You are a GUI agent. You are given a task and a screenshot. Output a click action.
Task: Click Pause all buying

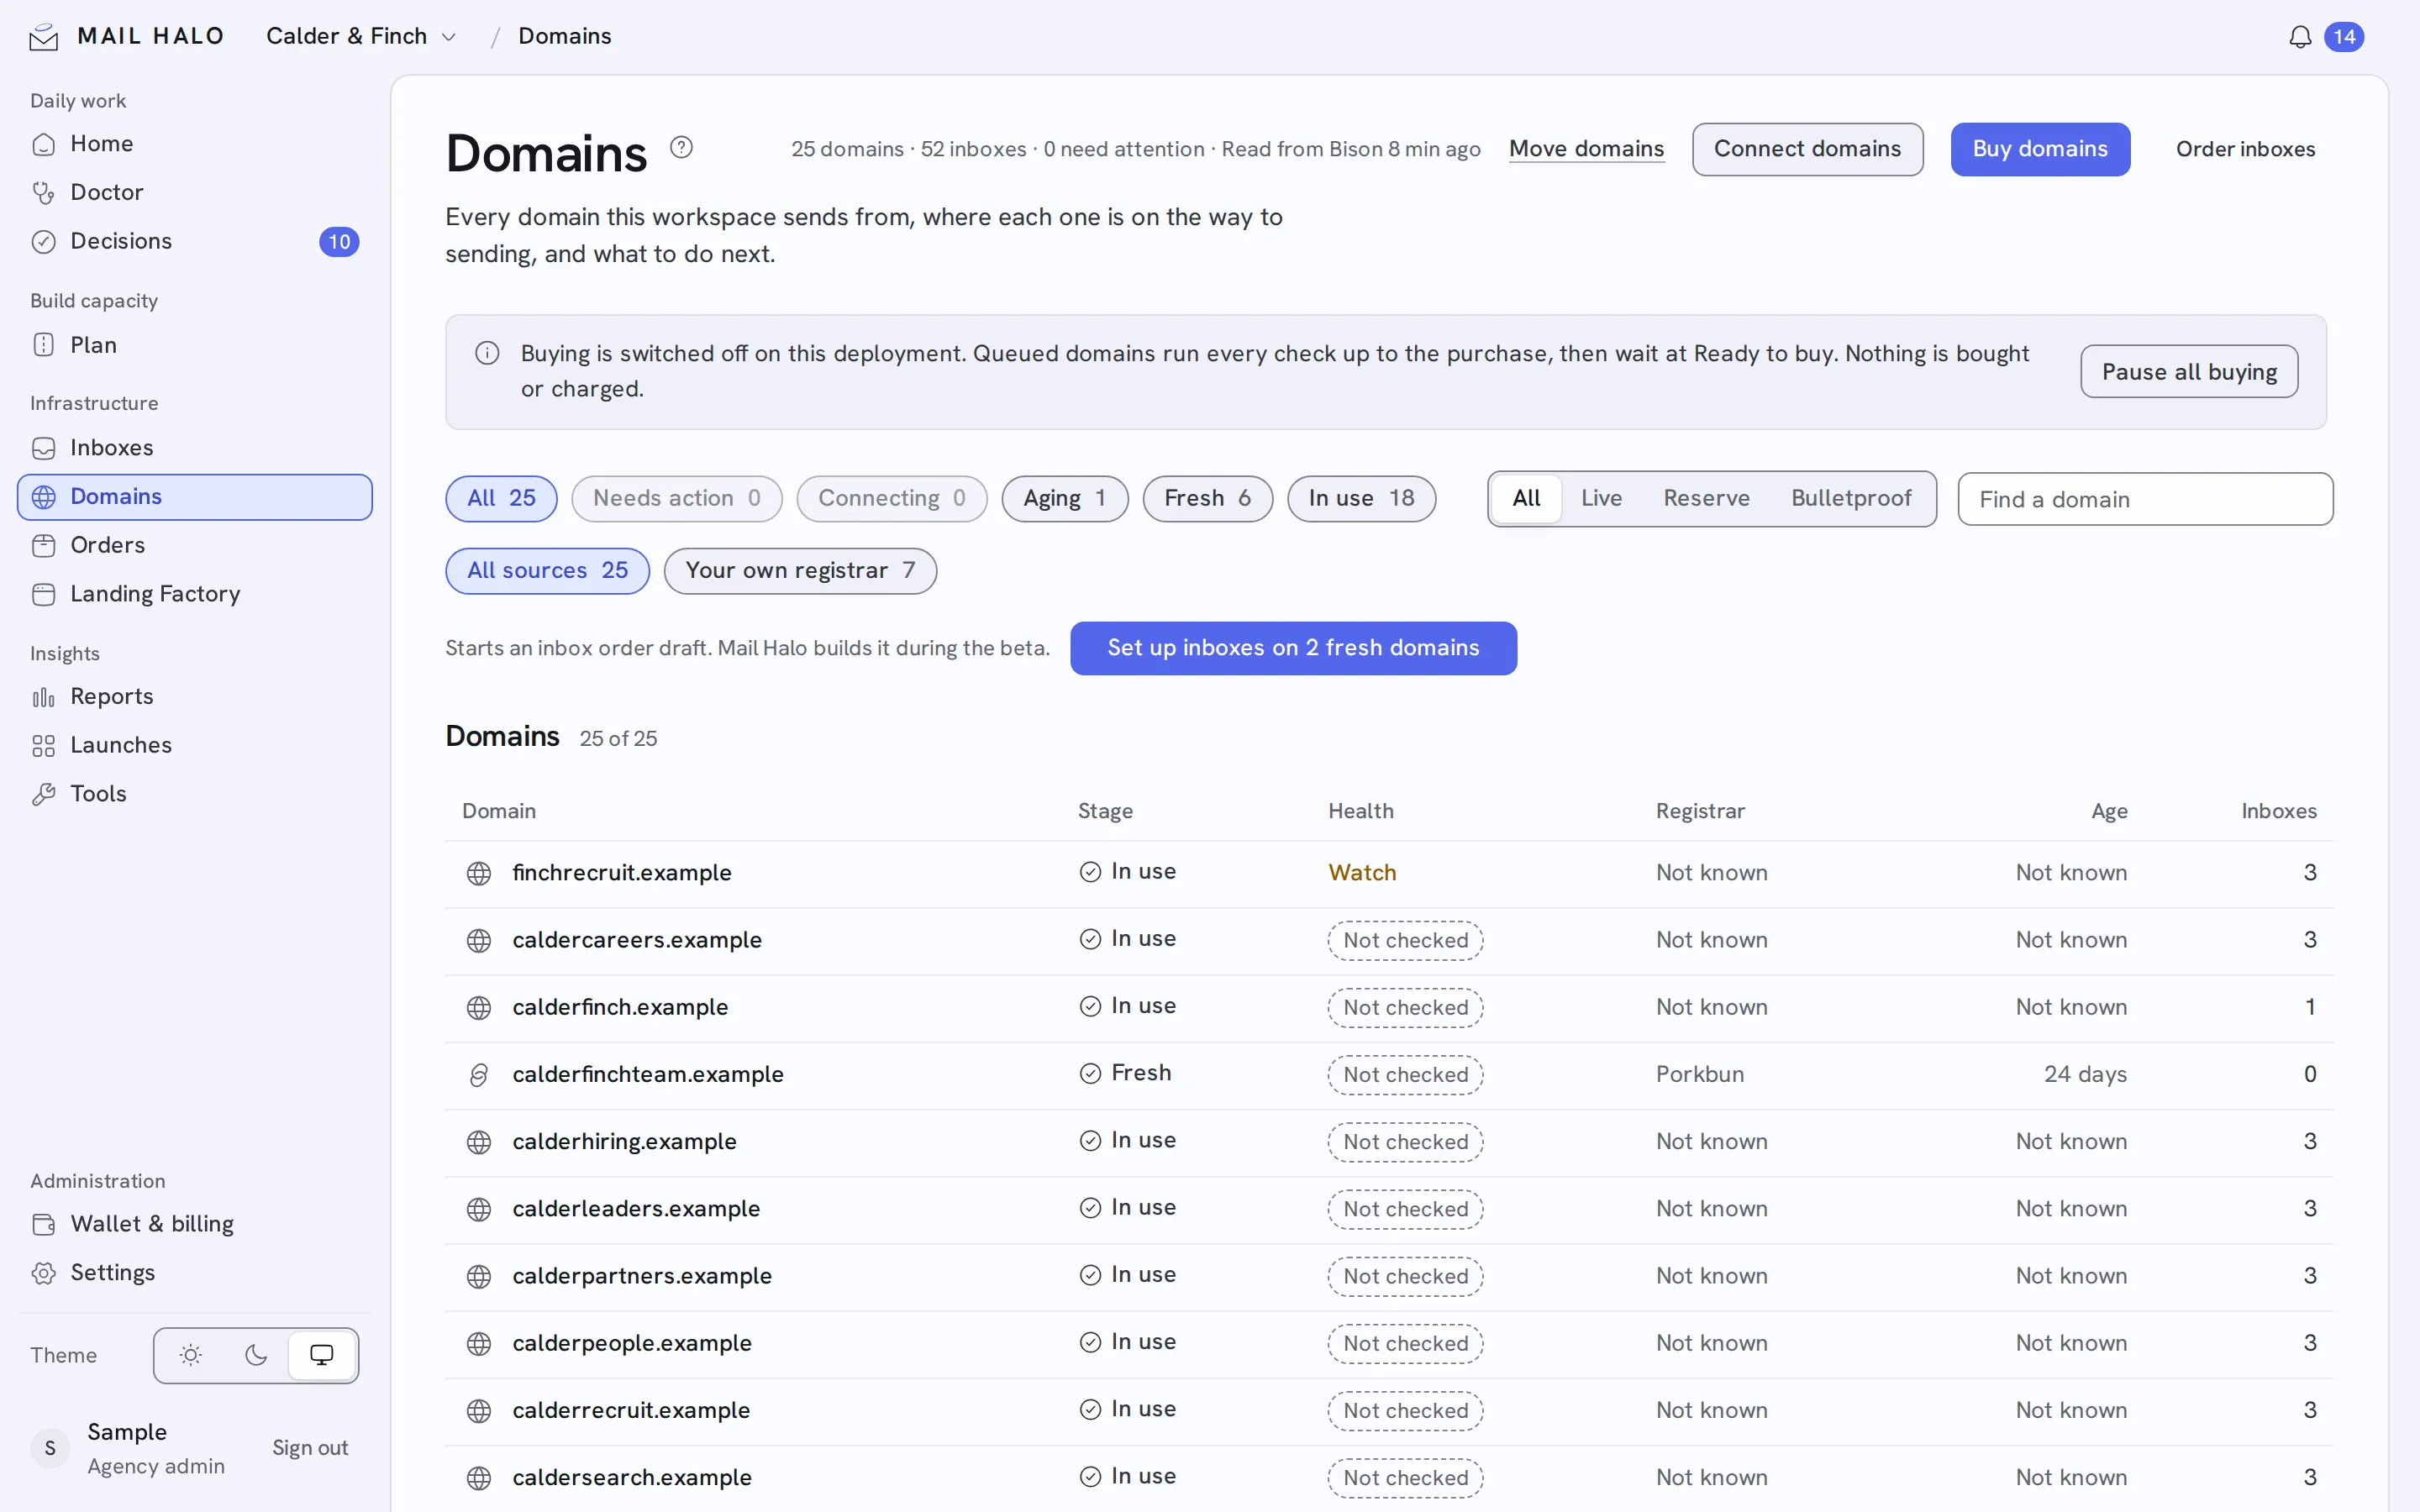pyautogui.click(x=2189, y=372)
